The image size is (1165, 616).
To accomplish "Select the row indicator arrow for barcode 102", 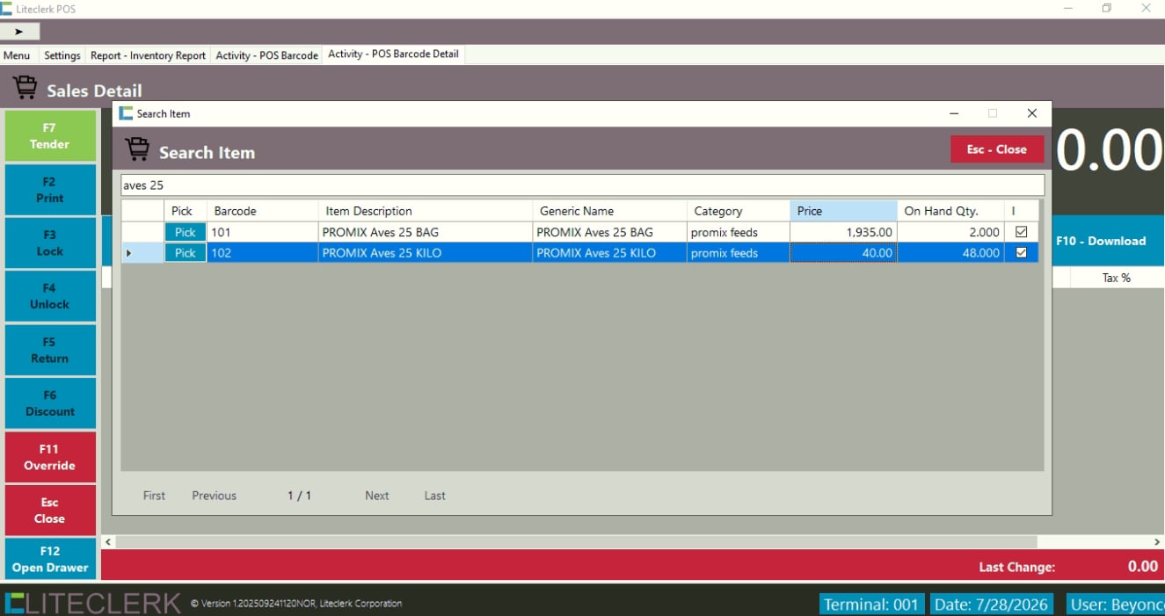I will click(x=129, y=253).
